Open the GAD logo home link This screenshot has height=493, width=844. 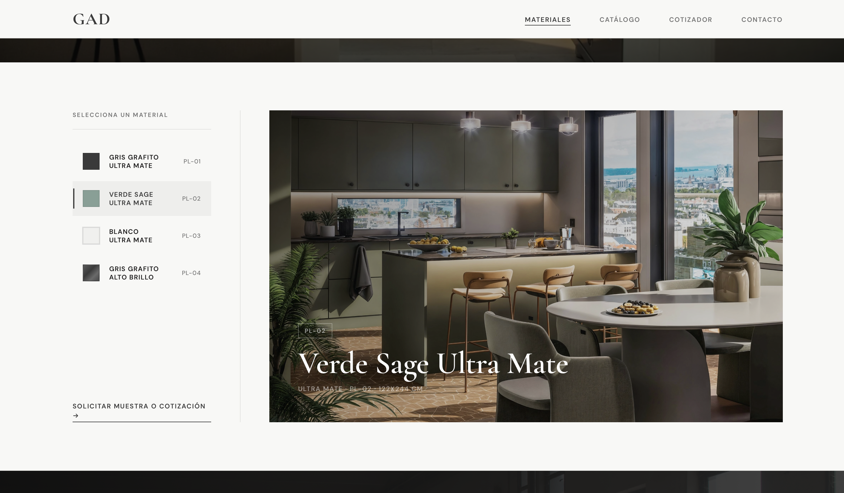(91, 19)
